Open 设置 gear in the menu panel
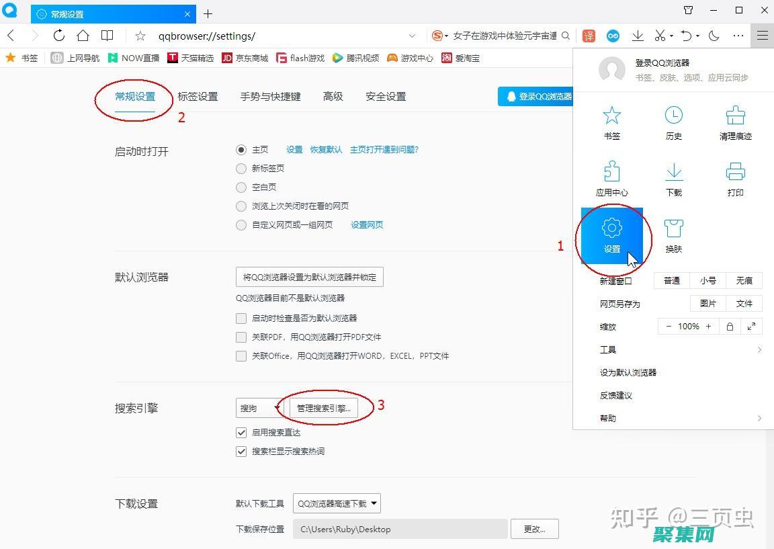The image size is (774, 549). click(x=612, y=235)
